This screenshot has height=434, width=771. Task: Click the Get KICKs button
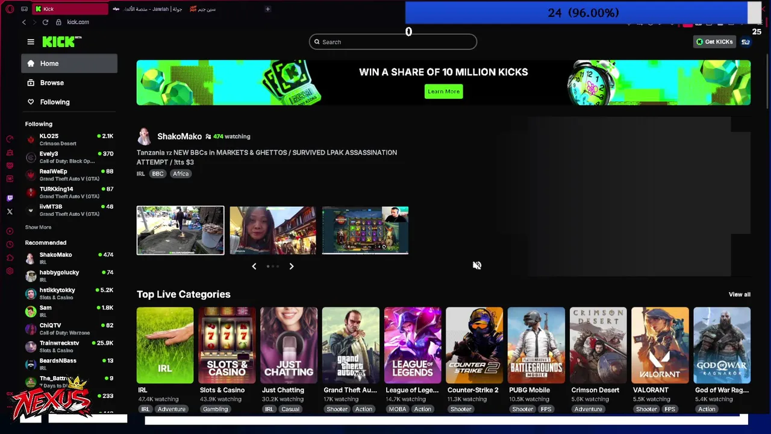click(714, 42)
